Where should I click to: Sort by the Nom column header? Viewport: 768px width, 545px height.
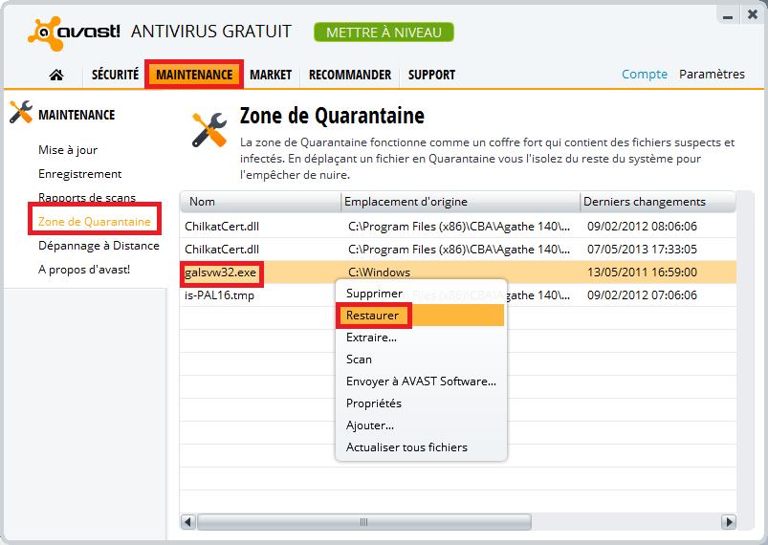[x=260, y=202]
